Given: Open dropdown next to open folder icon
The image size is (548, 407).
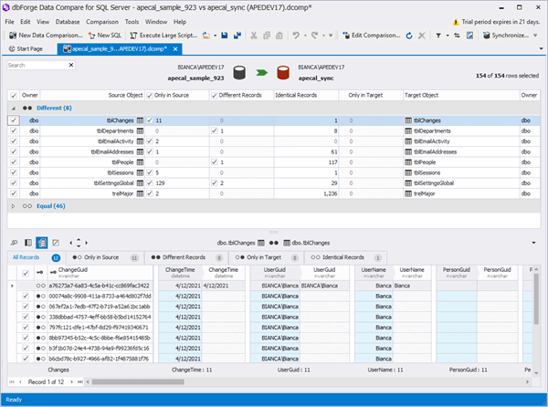Looking at the screenshot, I should [x=216, y=36].
